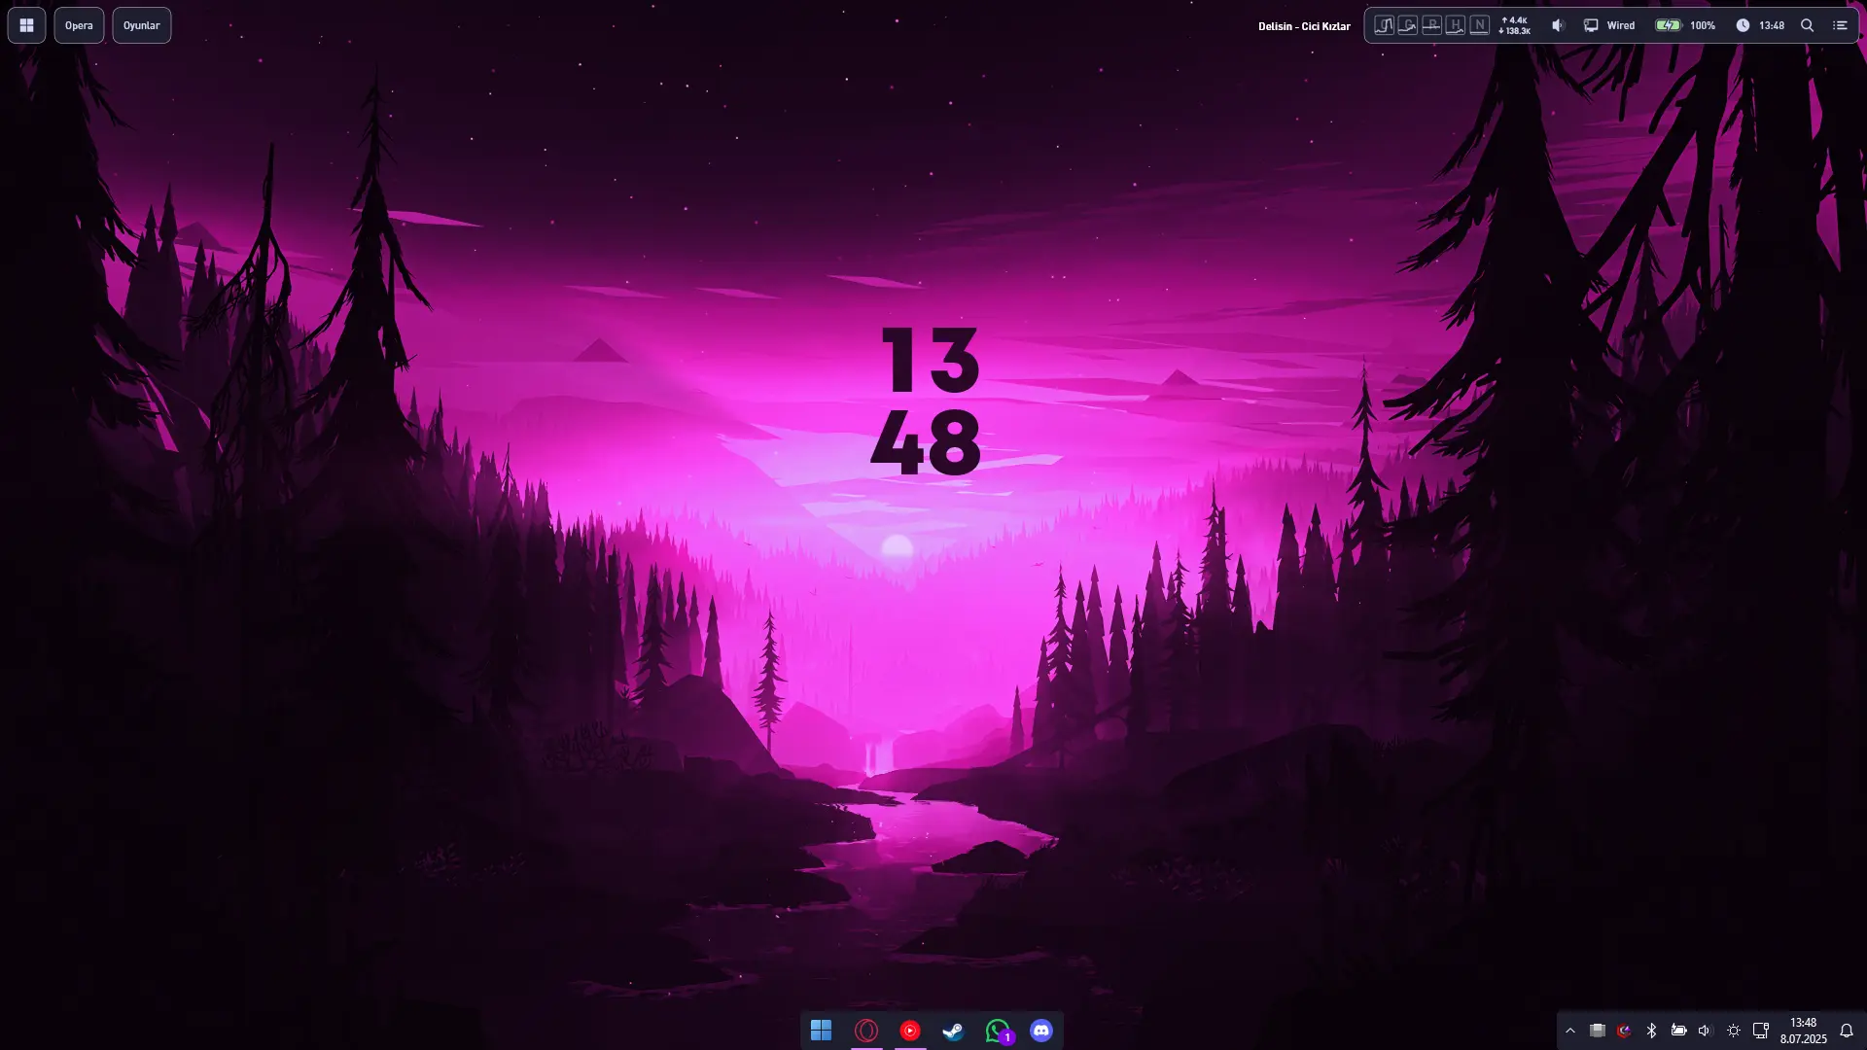This screenshot has width=1867, height=1050.
Task: Click the Wired network status widget
Action: 1609,25
